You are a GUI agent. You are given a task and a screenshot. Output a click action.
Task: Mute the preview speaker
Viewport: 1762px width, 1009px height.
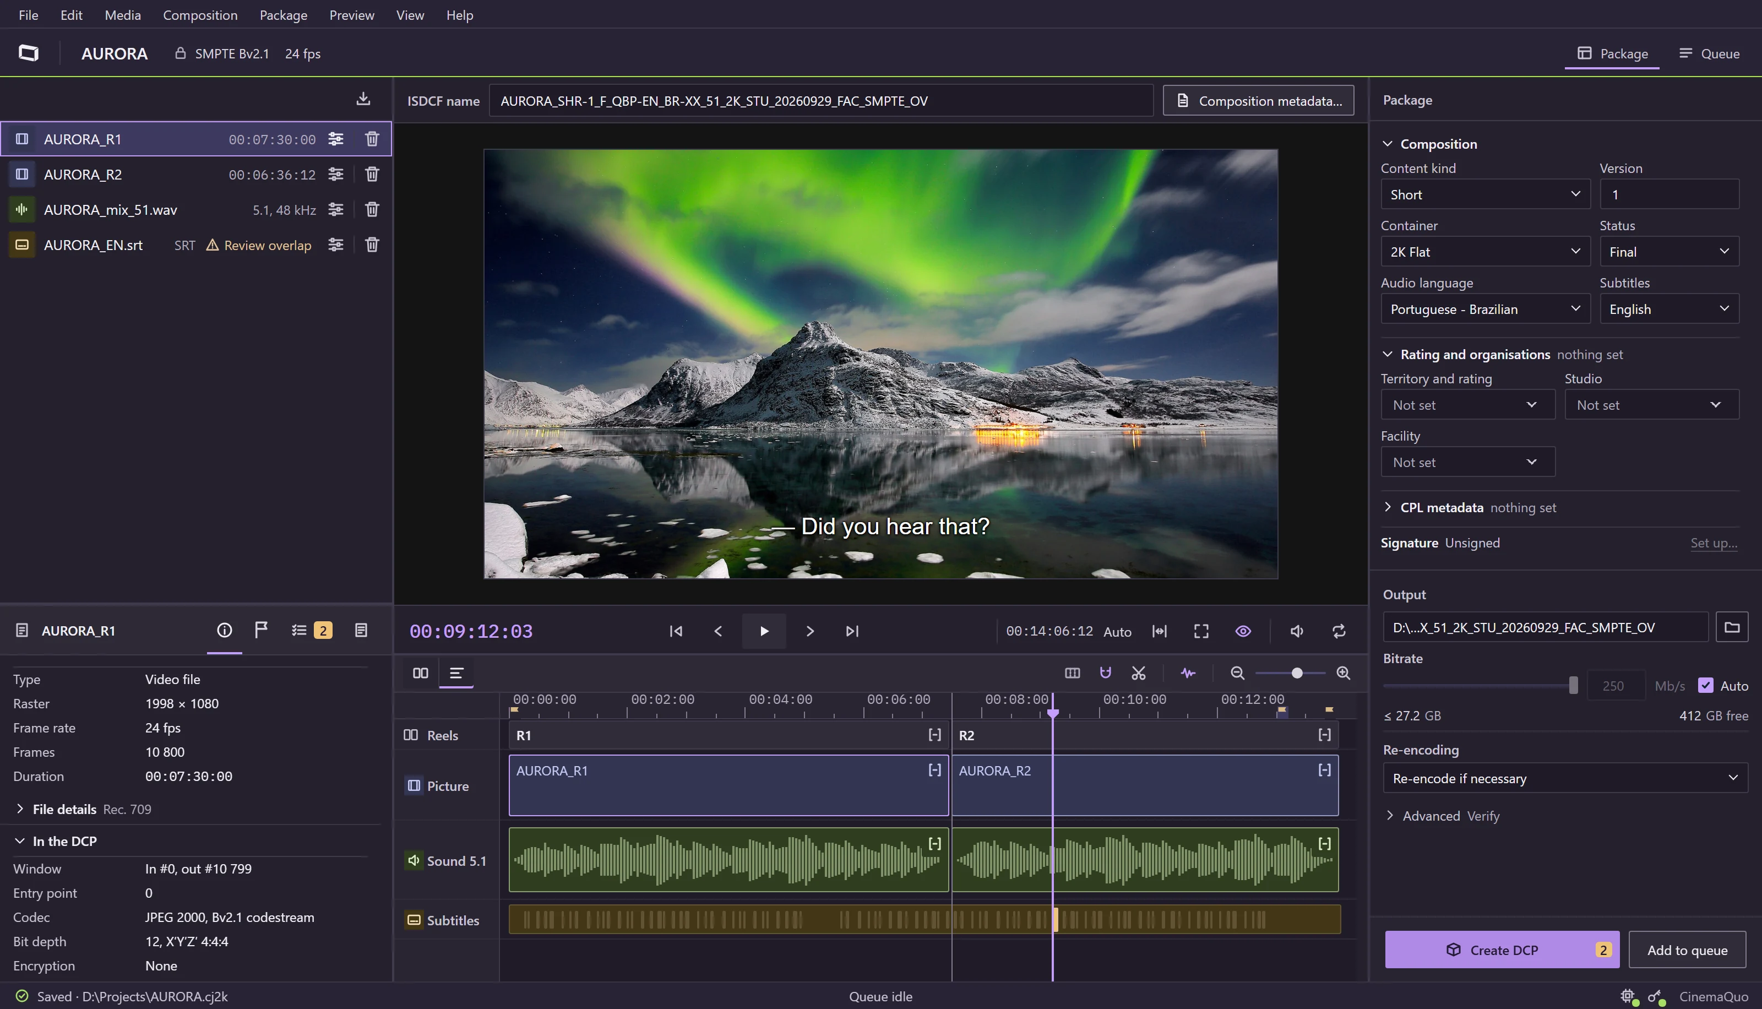(x=1297, y=631)
